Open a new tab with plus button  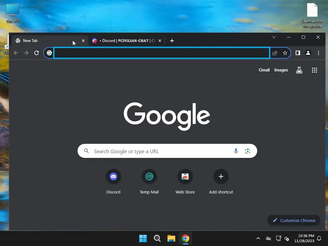172,41
